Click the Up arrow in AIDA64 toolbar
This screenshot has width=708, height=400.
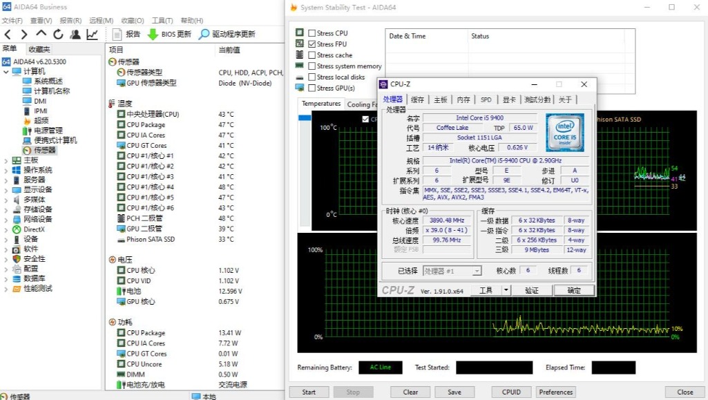41,34
